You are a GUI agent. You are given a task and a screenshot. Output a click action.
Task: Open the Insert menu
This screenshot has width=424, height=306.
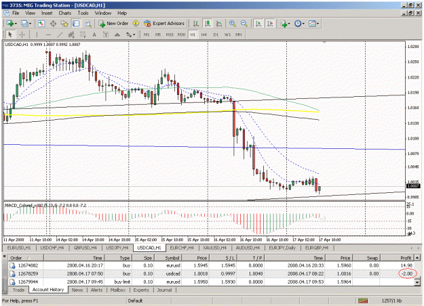pos(47,13)
